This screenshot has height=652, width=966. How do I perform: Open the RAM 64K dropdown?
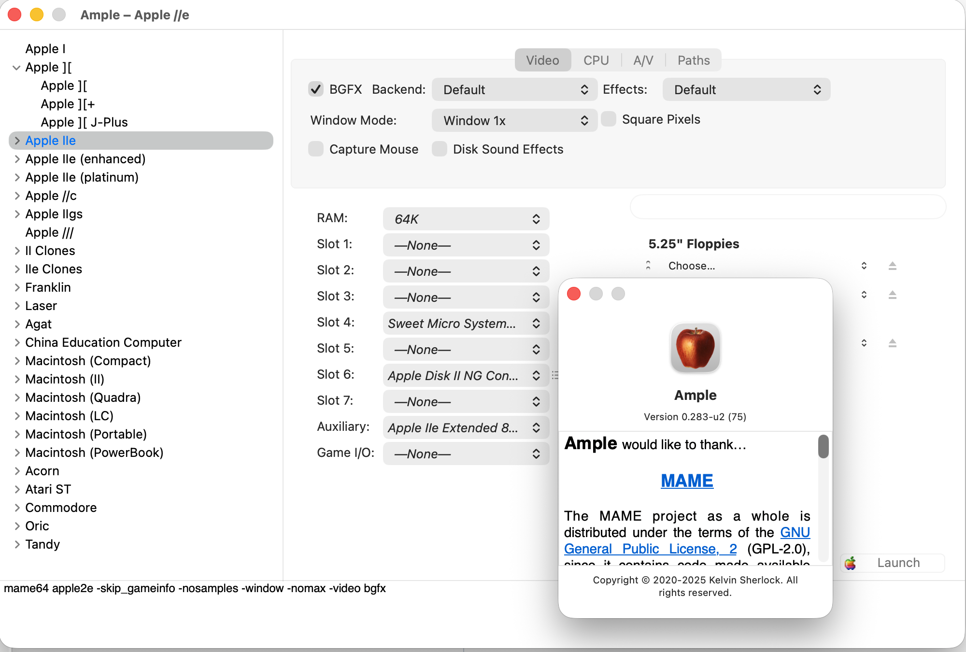466,219
